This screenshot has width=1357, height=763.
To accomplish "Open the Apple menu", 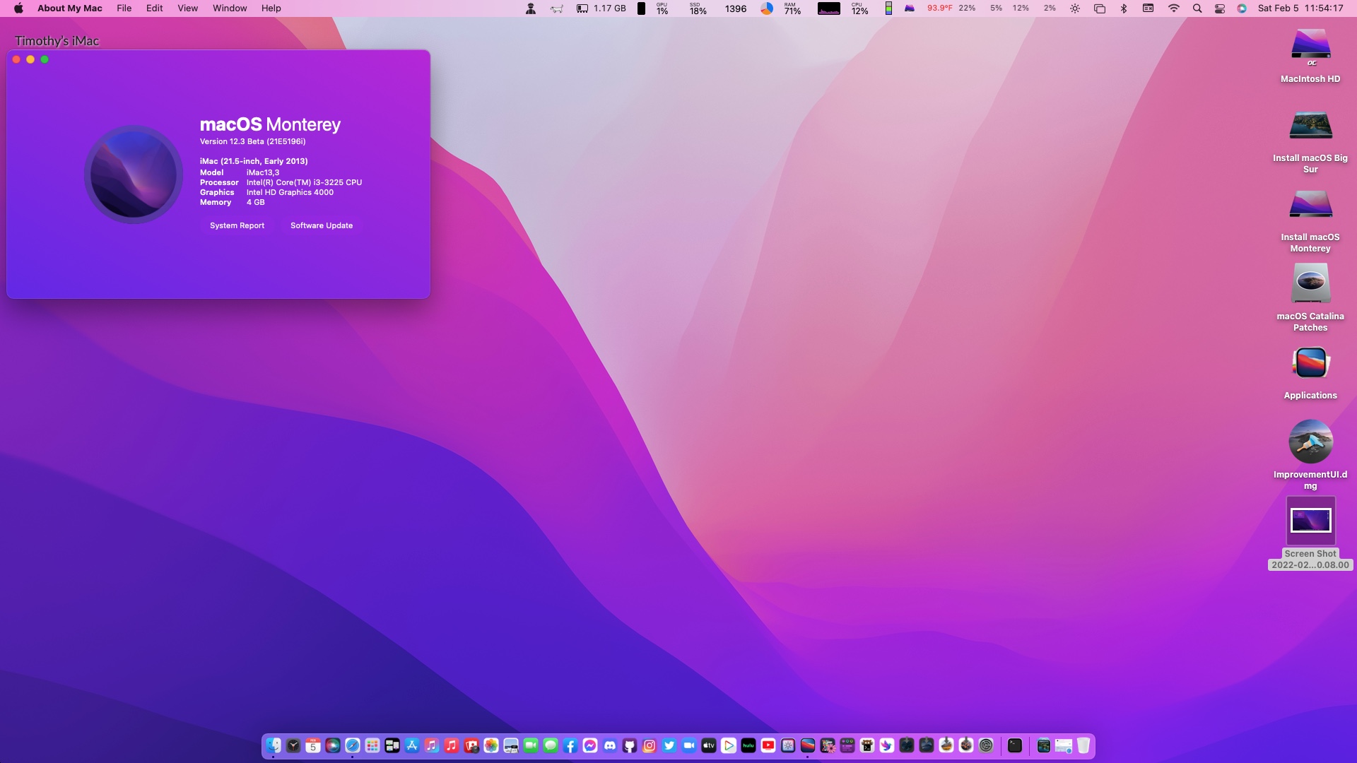I will tap(18, 8).
